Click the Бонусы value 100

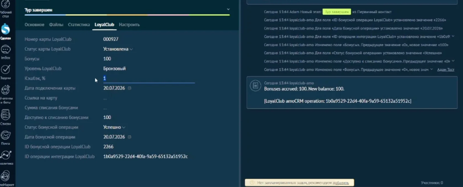click(x=107, y=59)
